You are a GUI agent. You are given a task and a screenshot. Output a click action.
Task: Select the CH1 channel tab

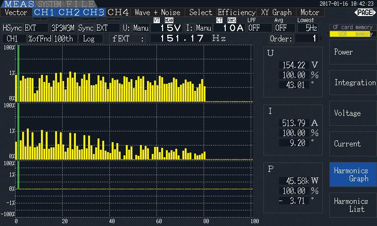44,13
